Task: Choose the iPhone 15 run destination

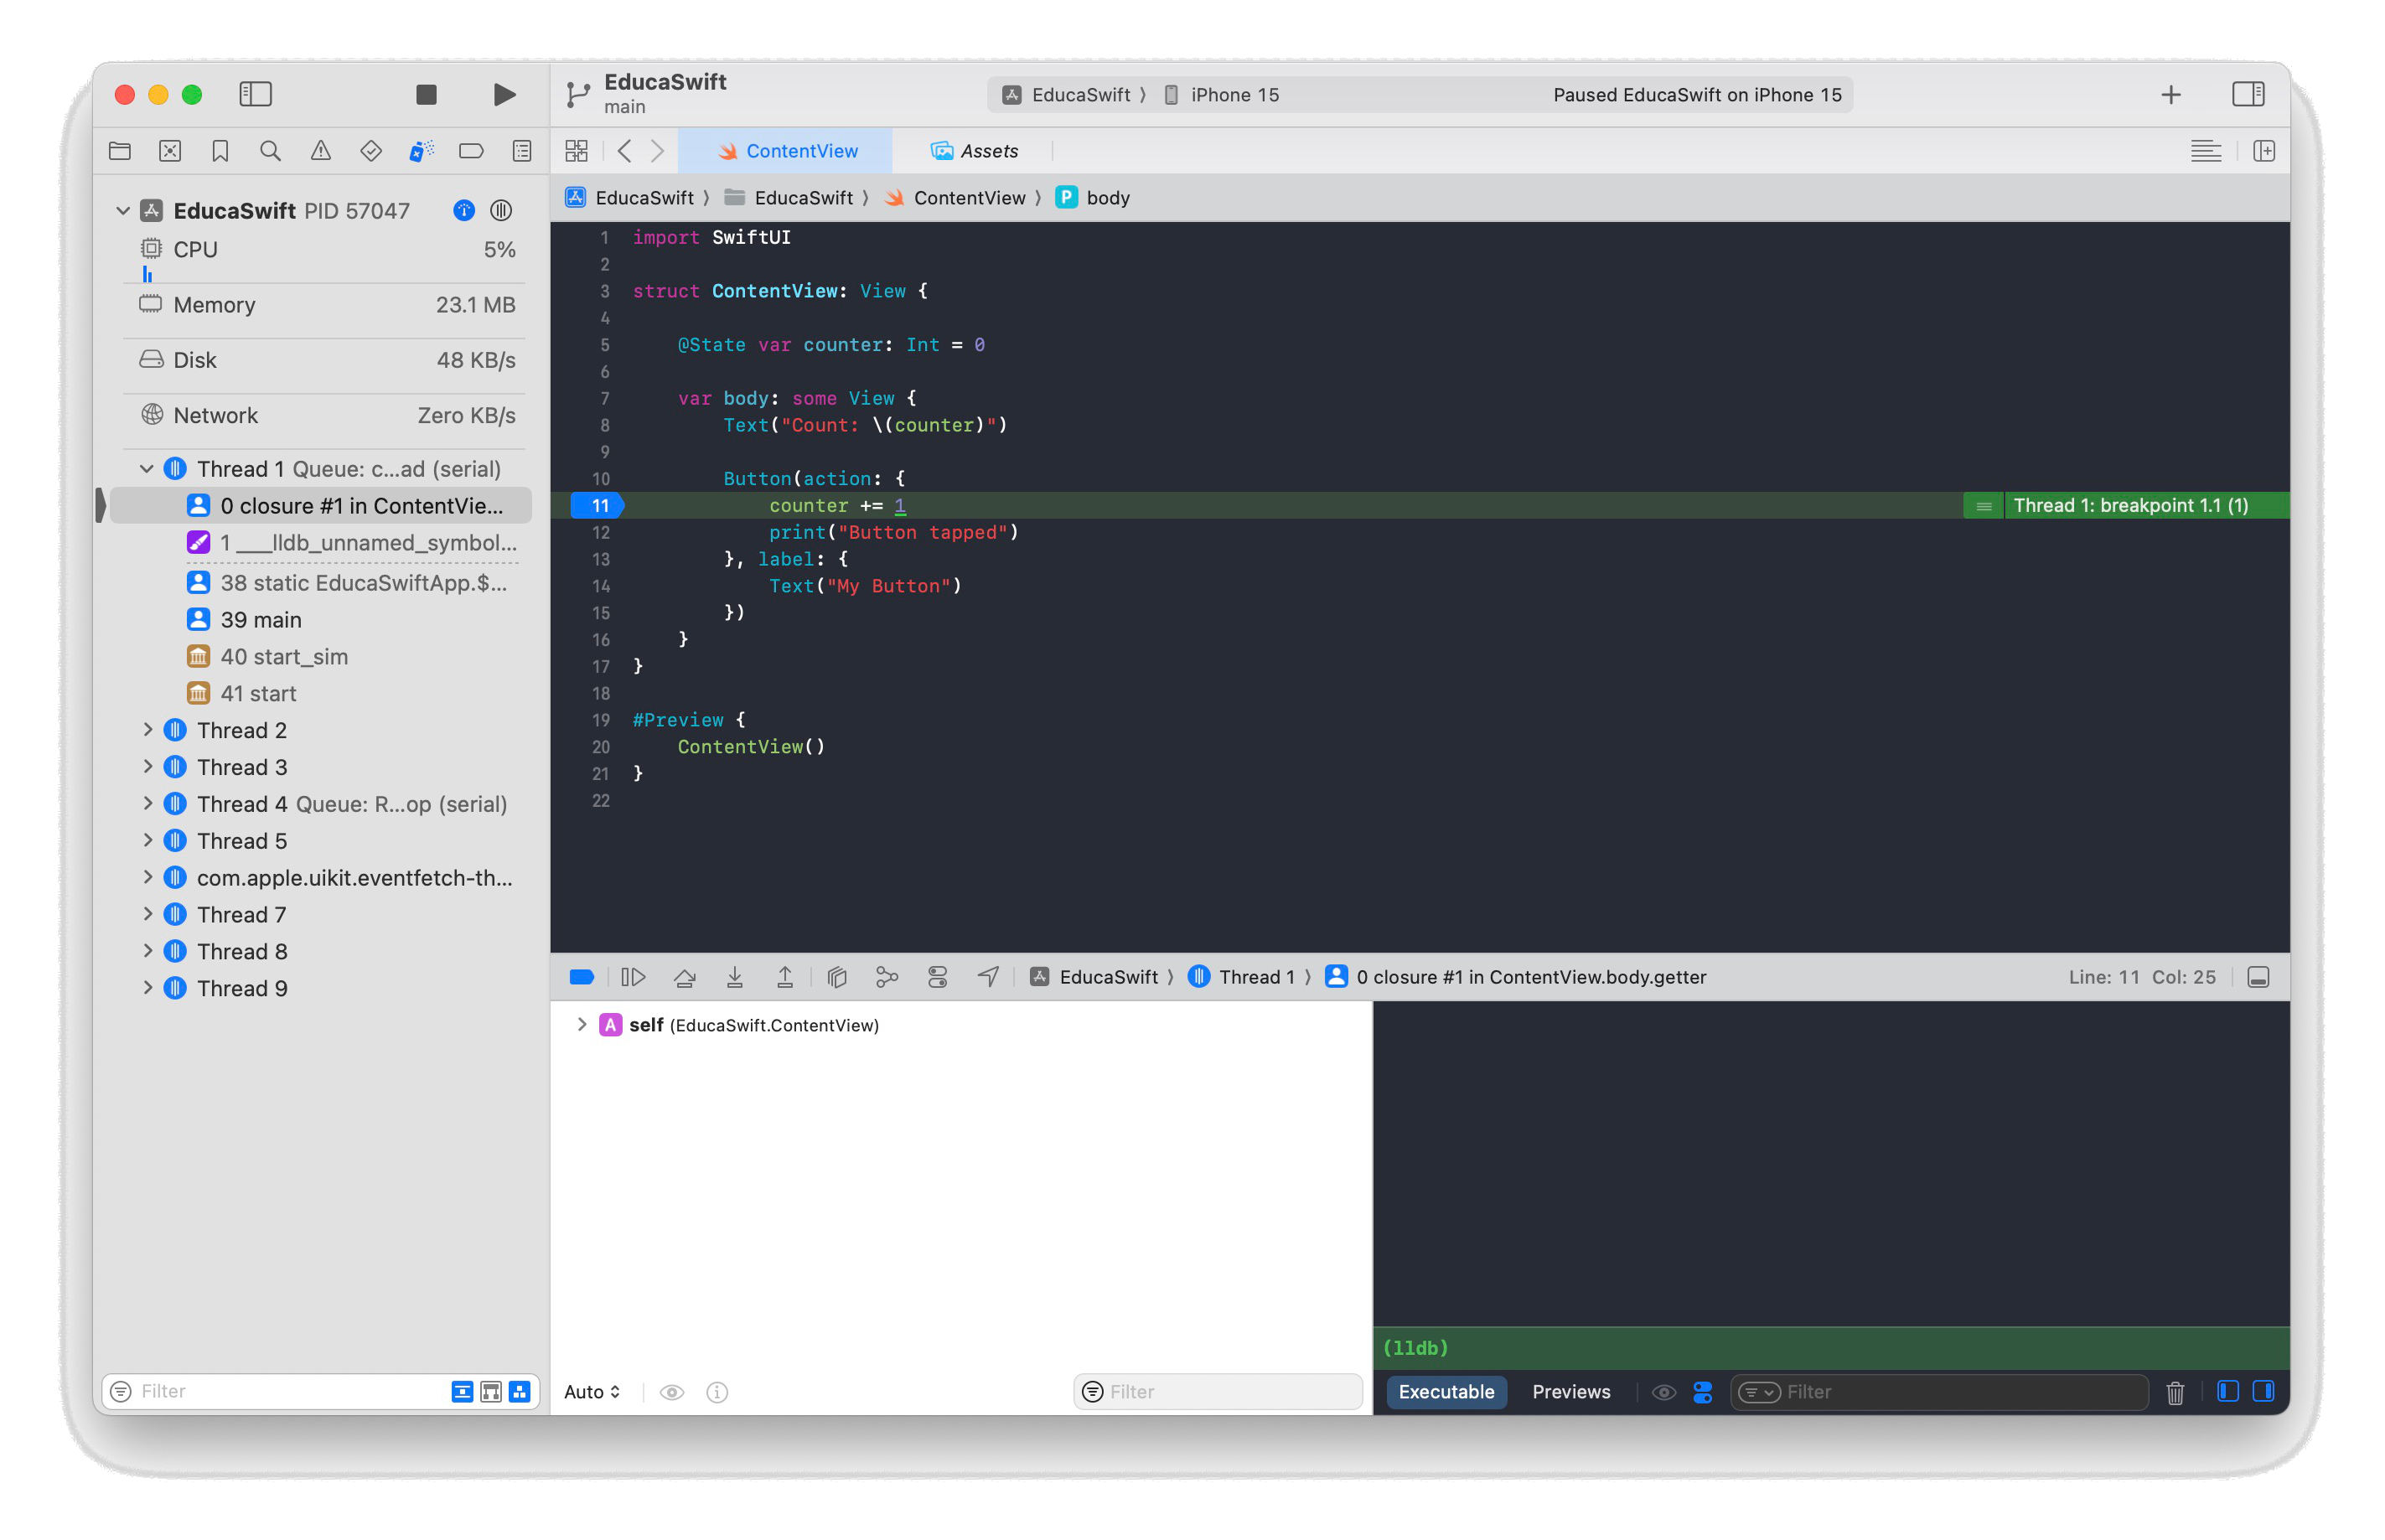Action: (x=1222, y=95)
